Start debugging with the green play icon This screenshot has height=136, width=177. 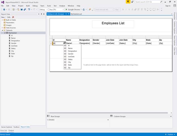66,9
